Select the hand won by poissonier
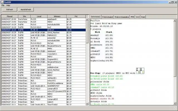This screenshot has height=111, width=178. tap(43, 38)
